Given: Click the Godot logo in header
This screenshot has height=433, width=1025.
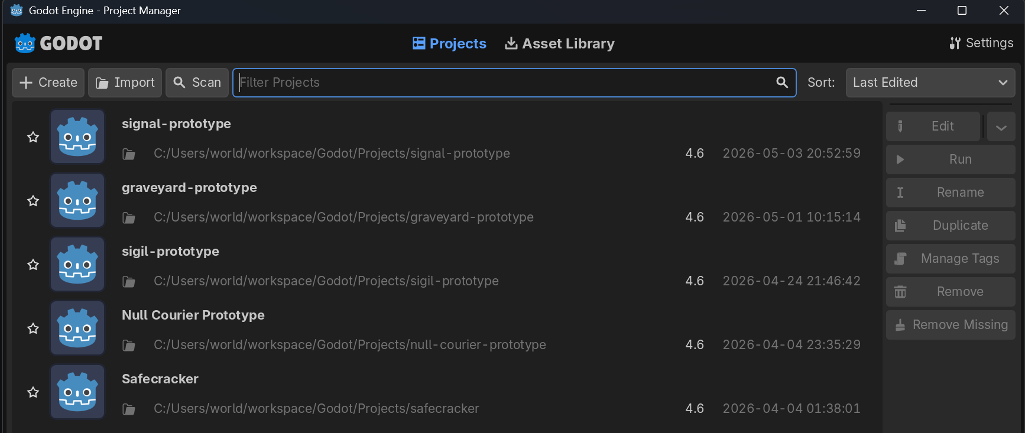Looking at the screenshot, I should click(x=59, y=43).
